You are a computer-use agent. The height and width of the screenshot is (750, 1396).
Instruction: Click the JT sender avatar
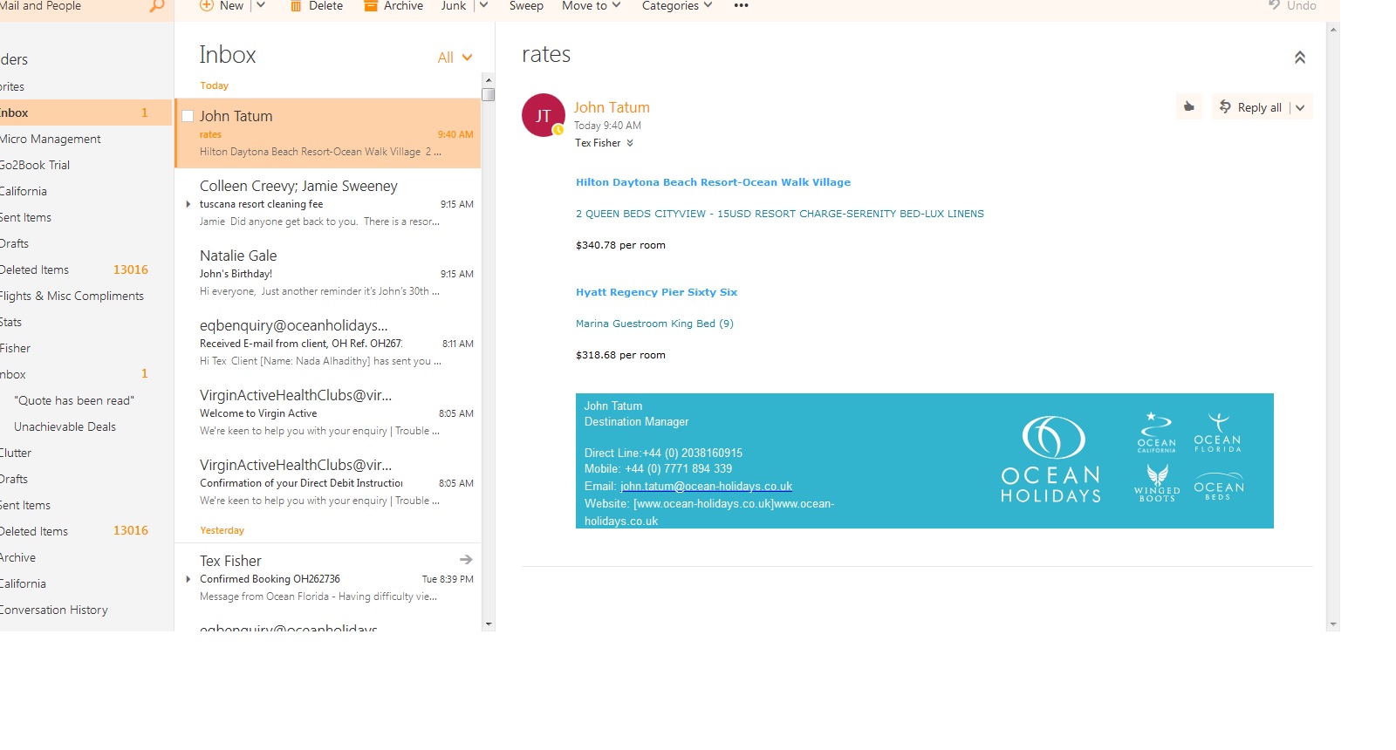pos(544,115)
